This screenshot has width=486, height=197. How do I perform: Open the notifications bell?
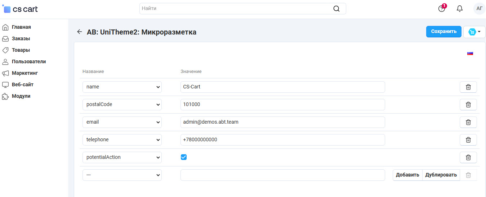(x=460, y=9)
